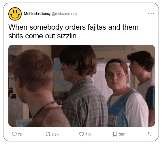
Task: Open the Middleclassfancy display name
Action: coord(37,14)
